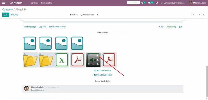Open the first yellow folder attachment

pos(30,60)
